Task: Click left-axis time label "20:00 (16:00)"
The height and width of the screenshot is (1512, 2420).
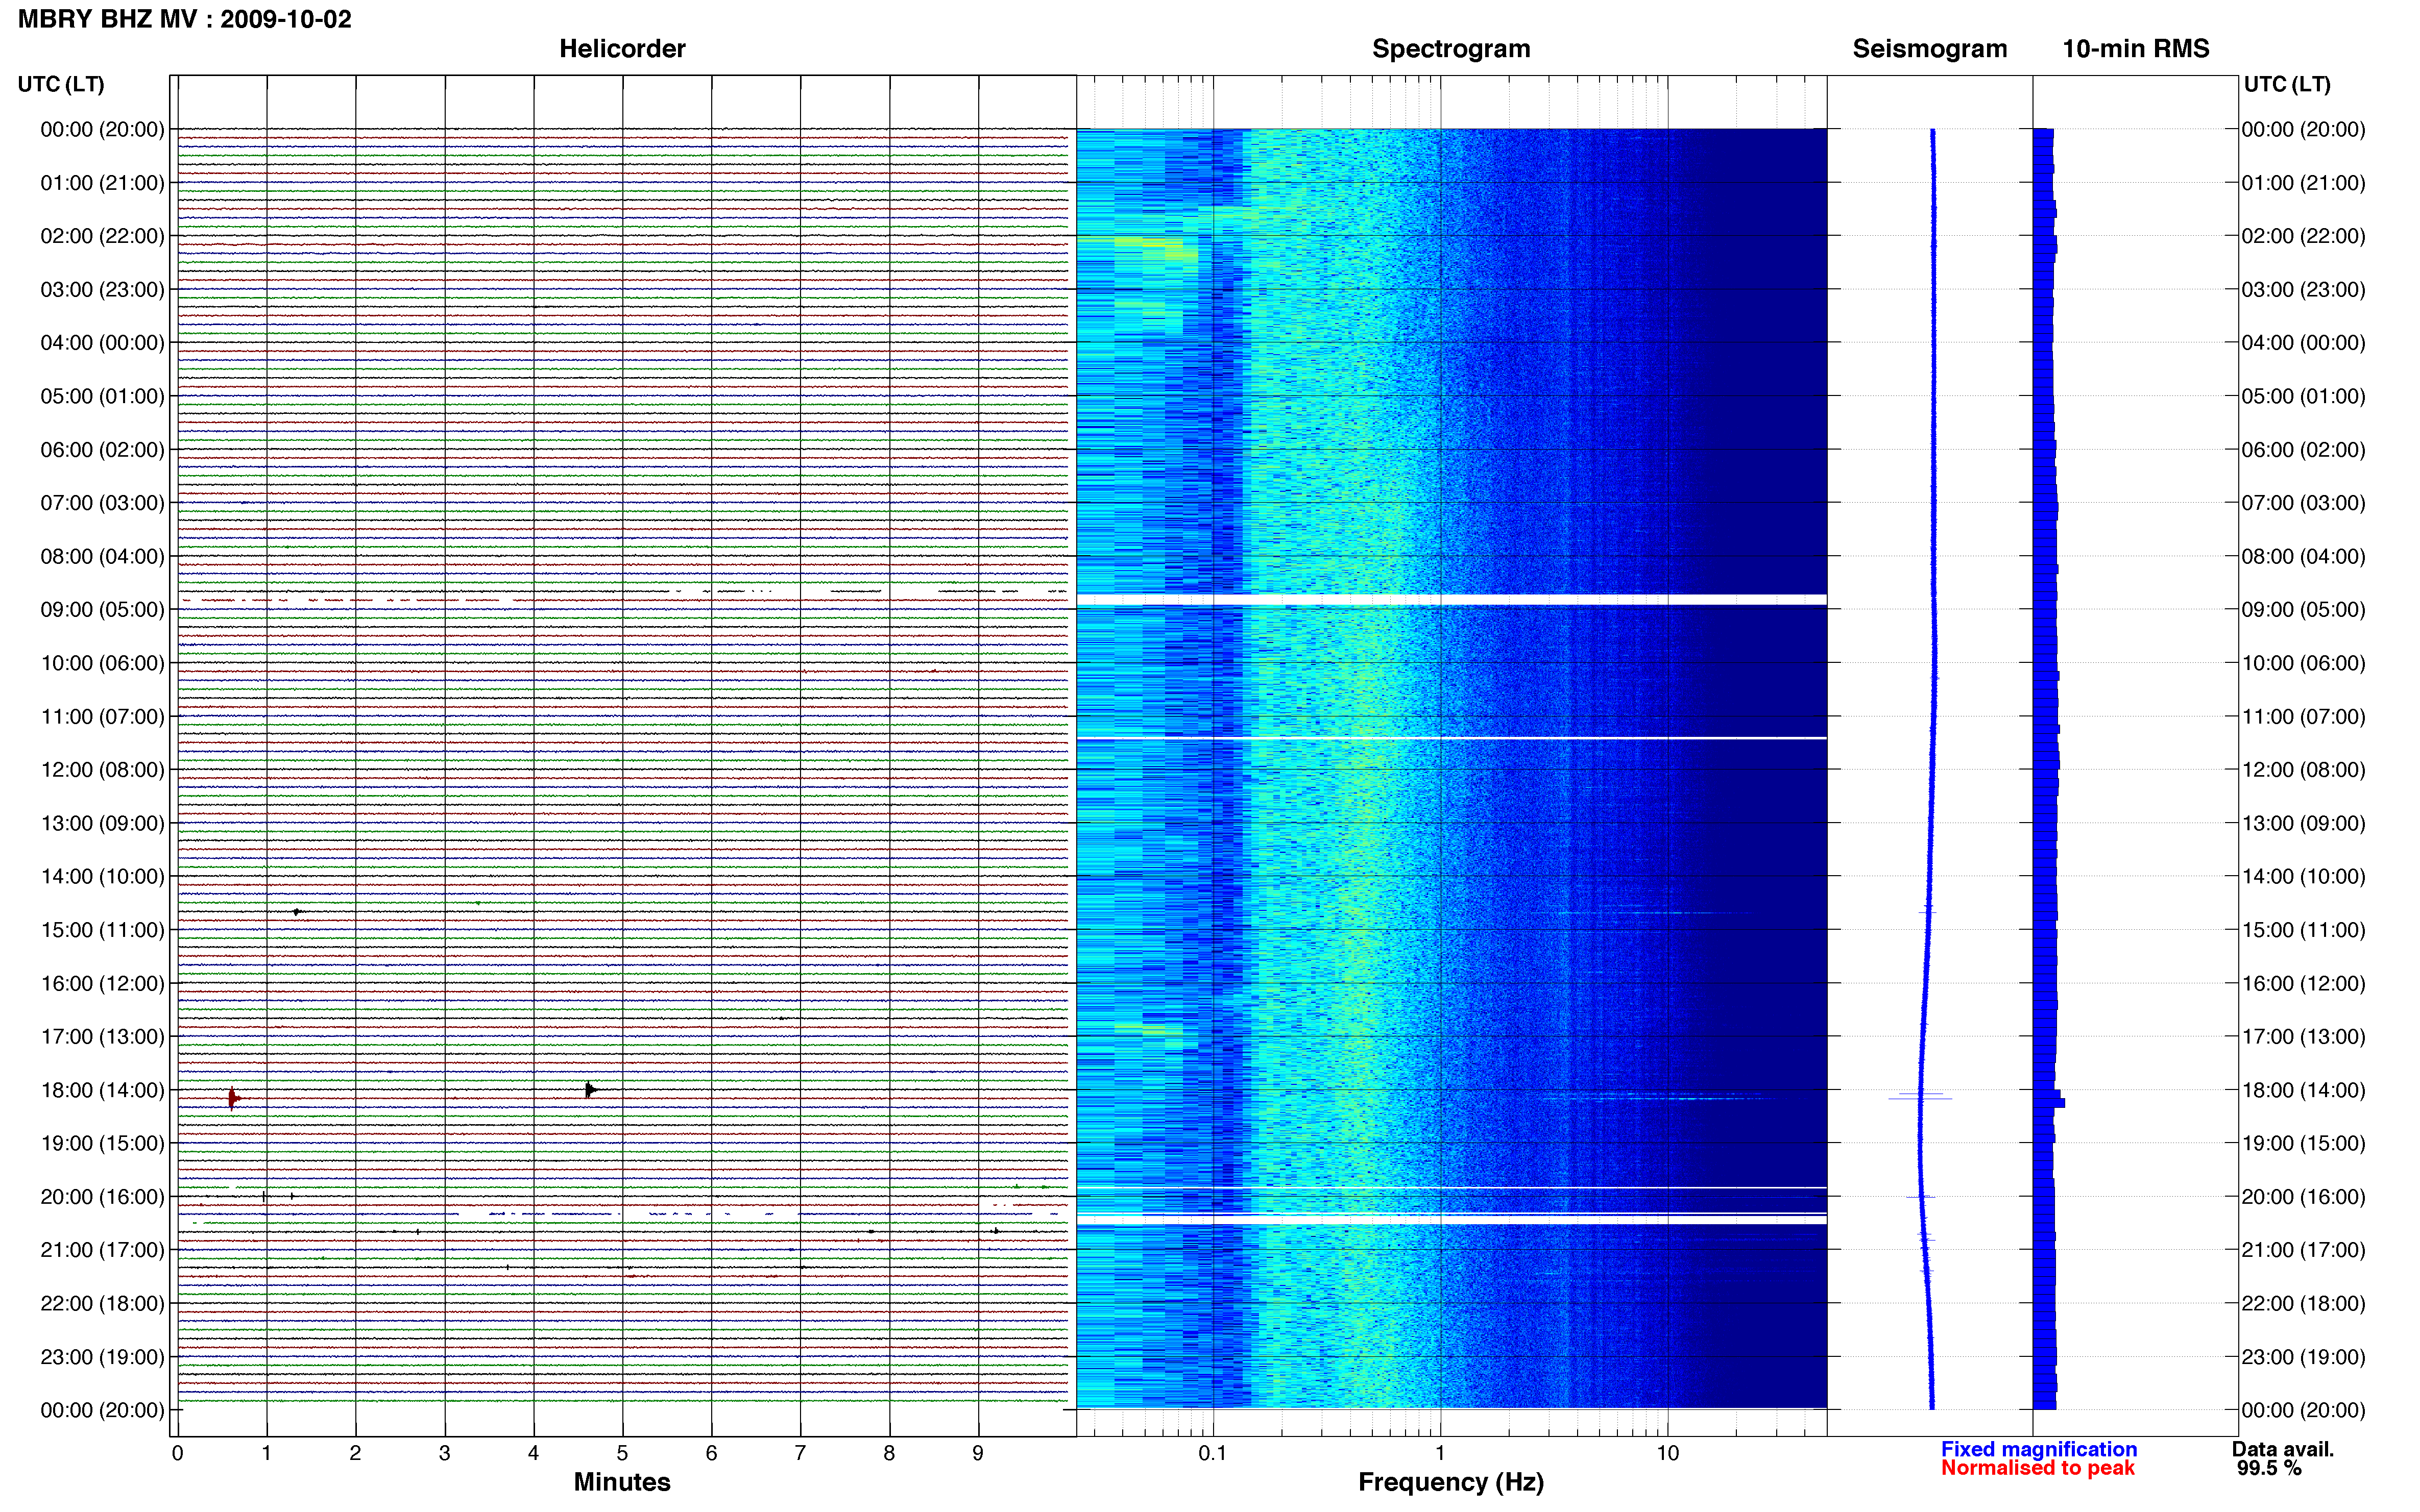Action: click(102, 1197)
